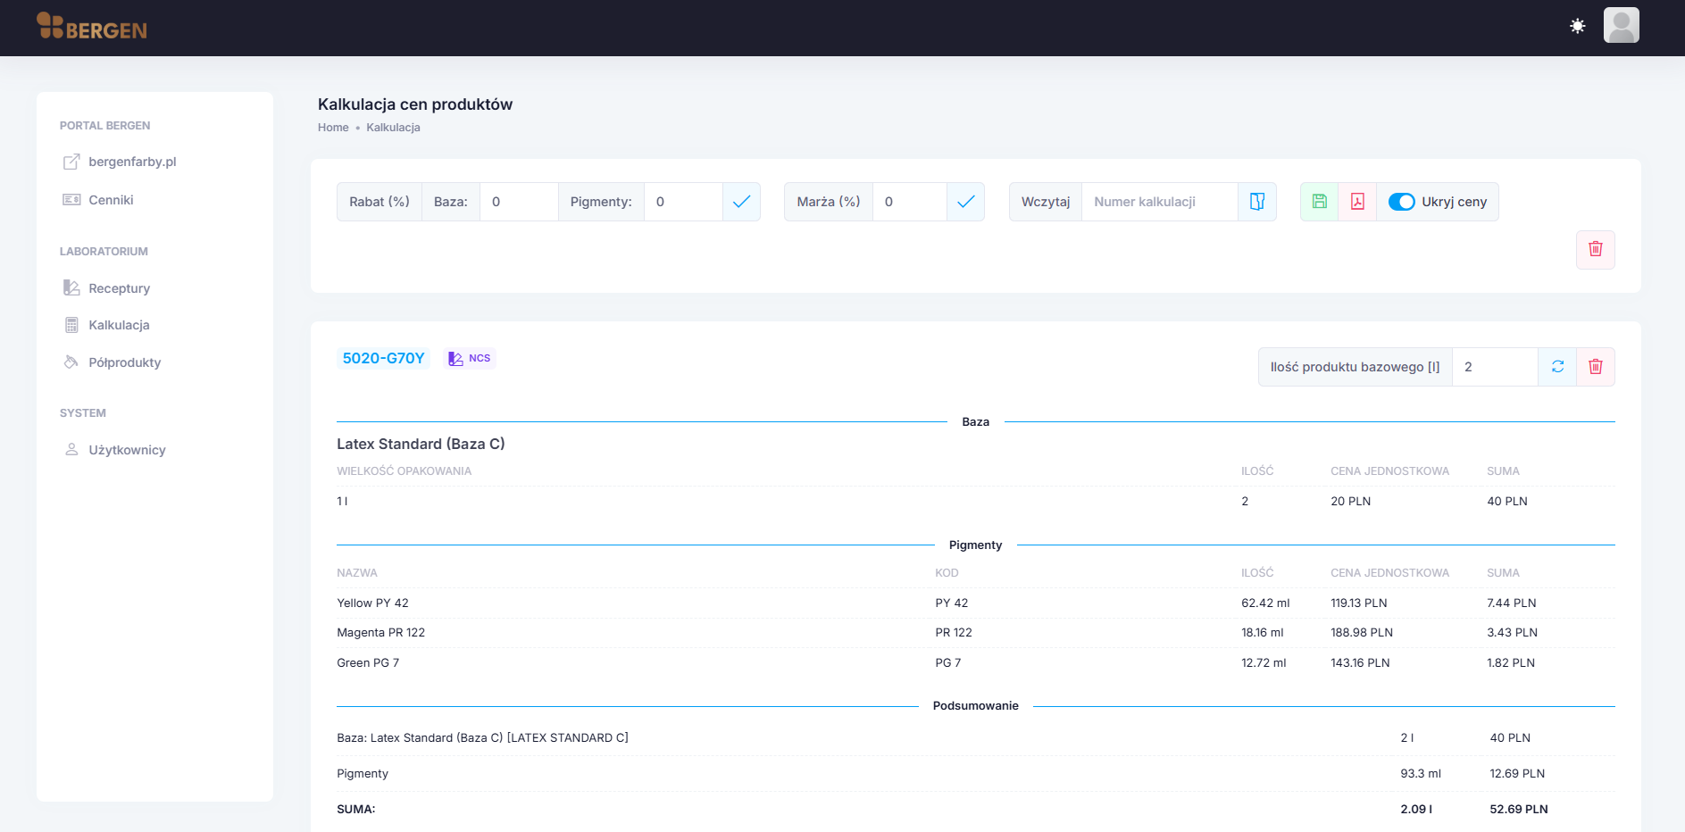Open Półprodukty section
Screen dimensions: 1685x832
124,362
